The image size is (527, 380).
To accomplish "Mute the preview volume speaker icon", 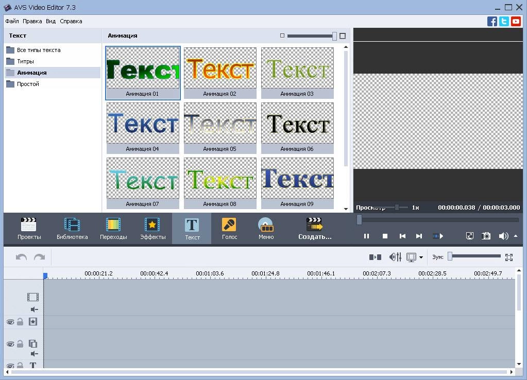I will click(503, 236).
